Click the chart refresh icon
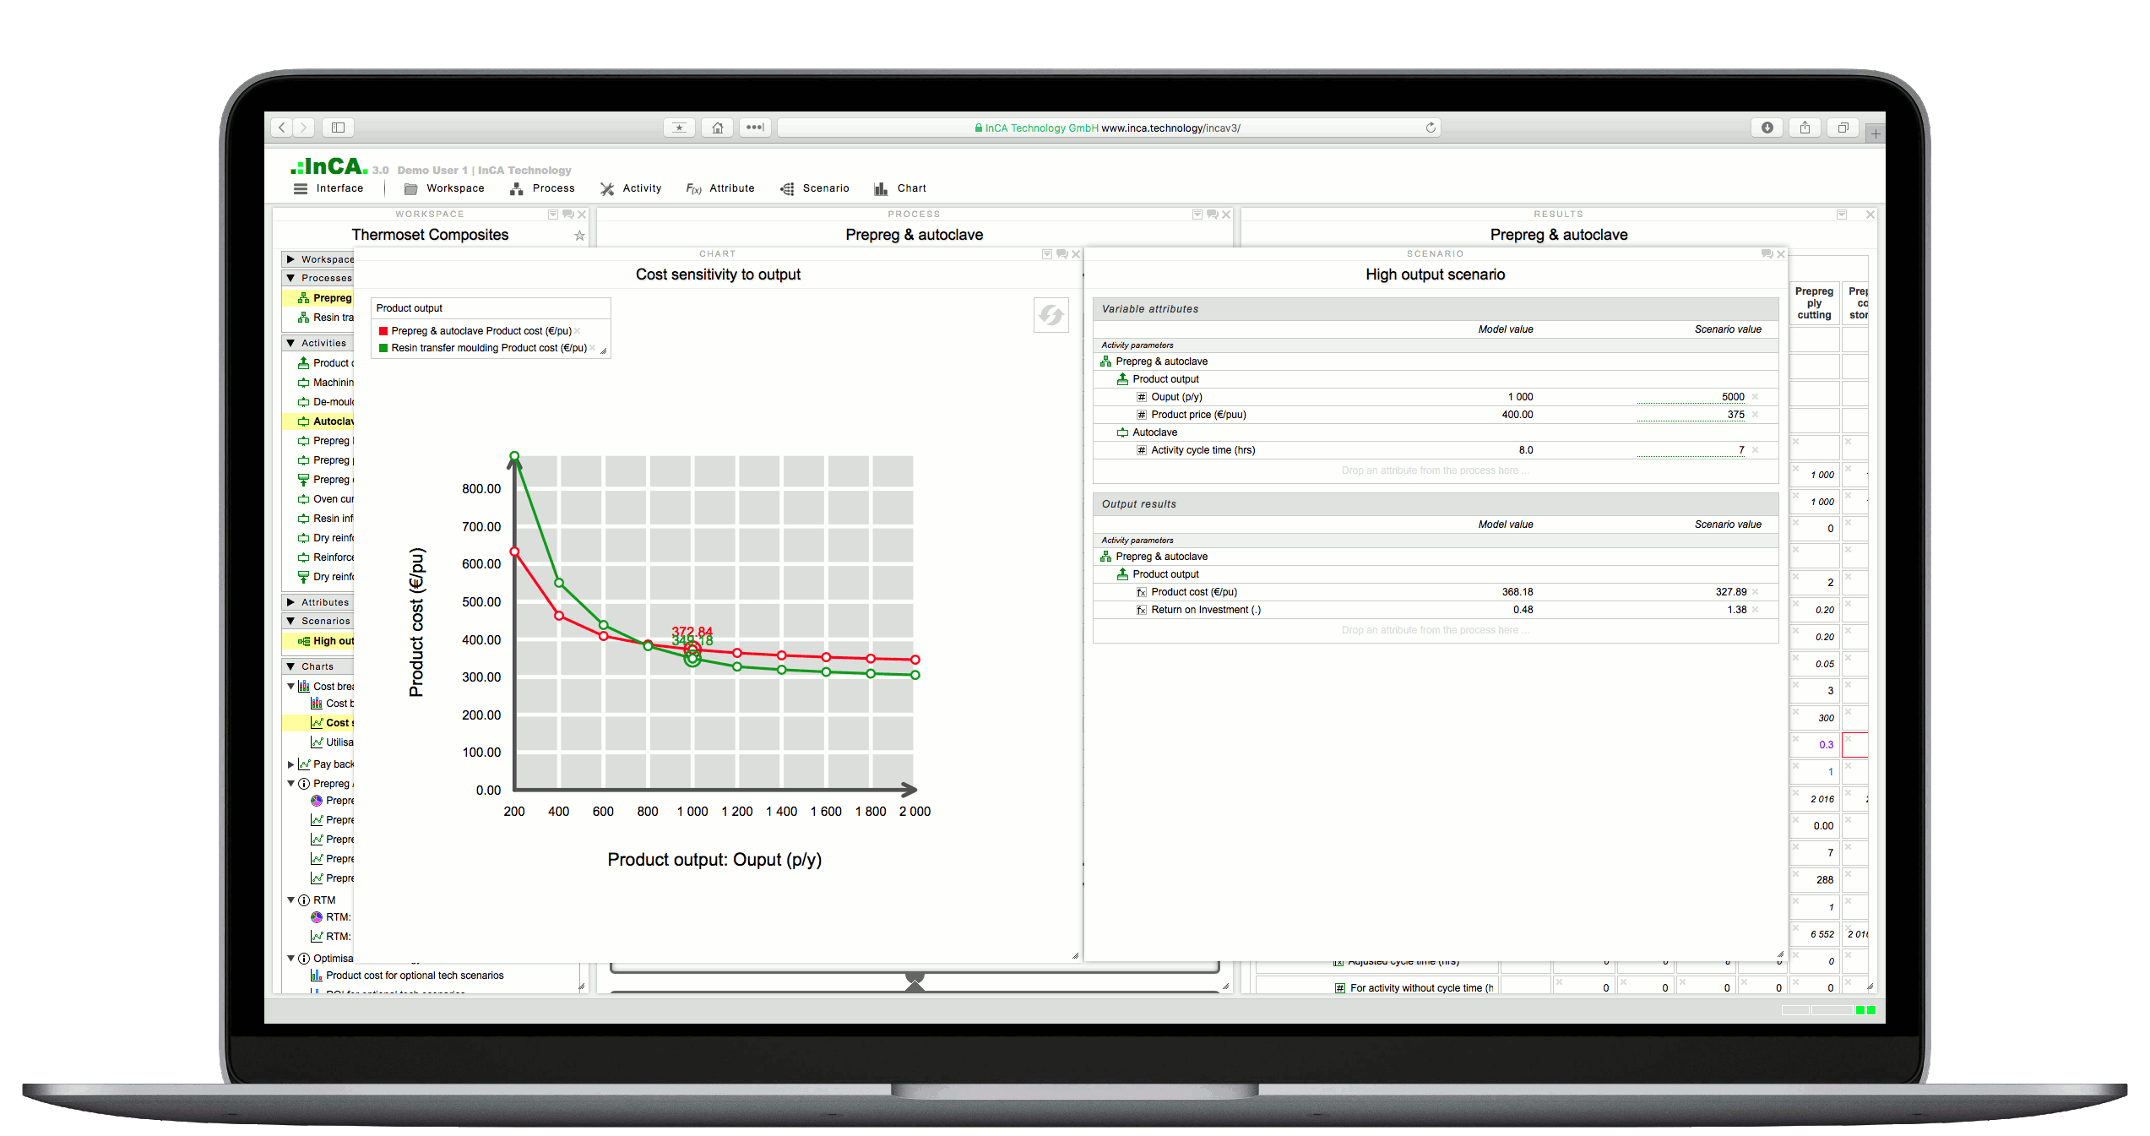Screen dimensions: 2150x1136 click(x=1051, y=316)
